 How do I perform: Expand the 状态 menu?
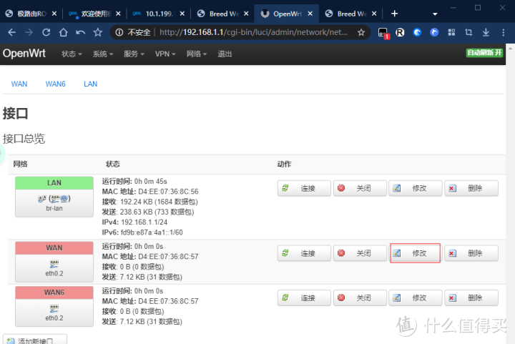point(72,54)
